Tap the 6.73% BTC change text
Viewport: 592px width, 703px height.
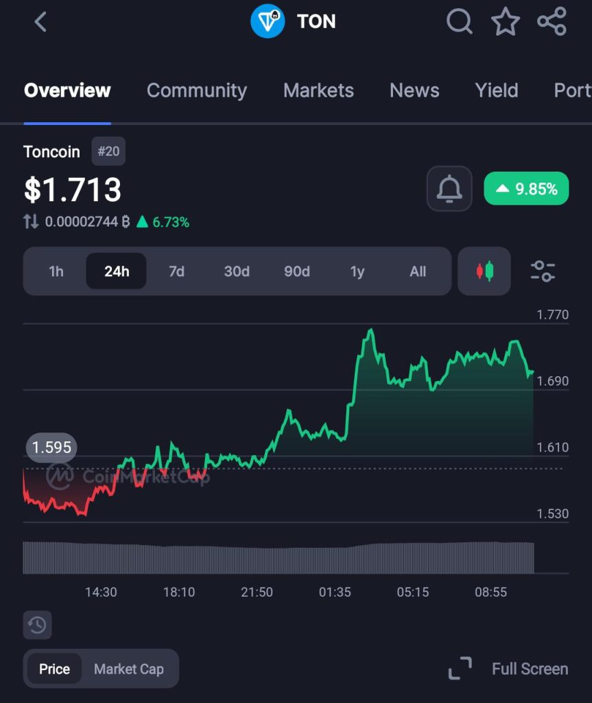coord(163,222)
